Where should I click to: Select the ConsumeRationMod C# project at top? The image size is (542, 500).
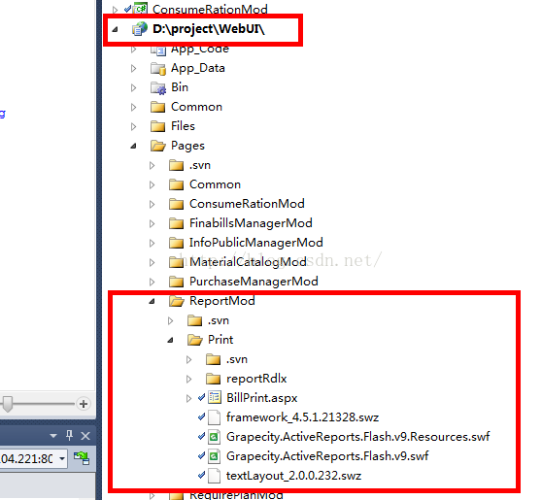click(x=210, y=9)
